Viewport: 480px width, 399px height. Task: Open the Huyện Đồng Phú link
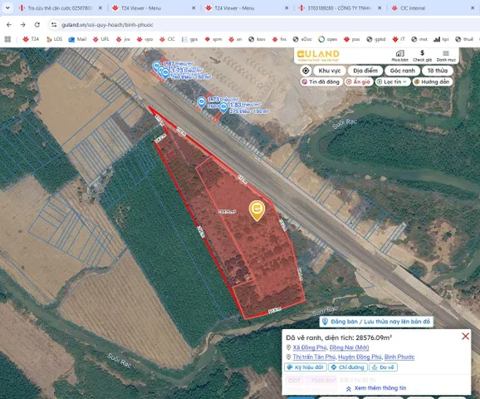click(x=360, y=357)
